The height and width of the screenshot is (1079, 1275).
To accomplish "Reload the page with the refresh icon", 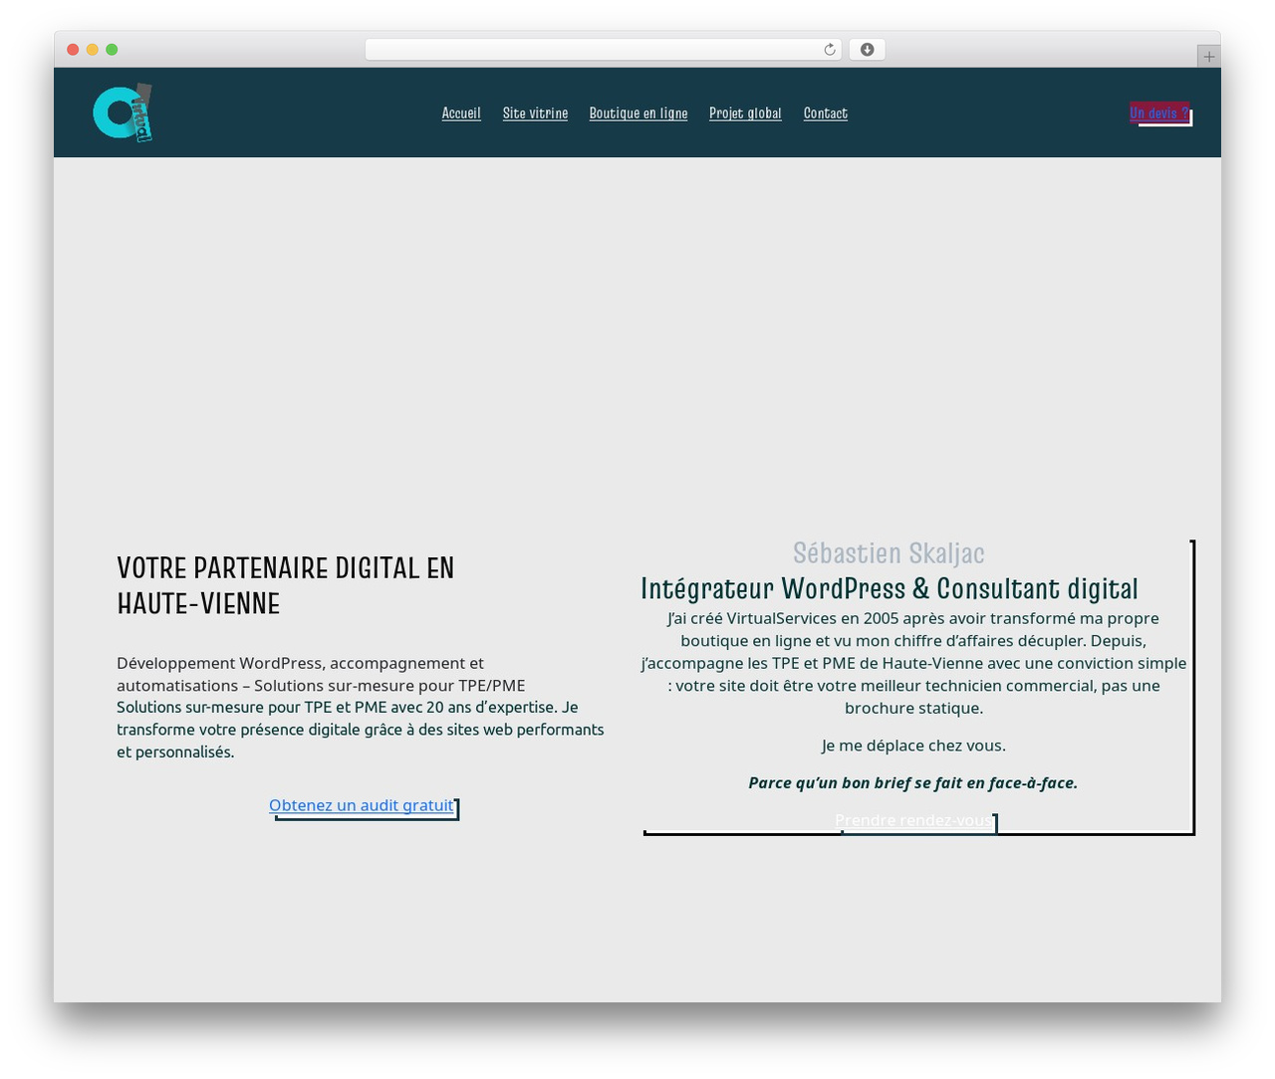I will click(830, 50).
